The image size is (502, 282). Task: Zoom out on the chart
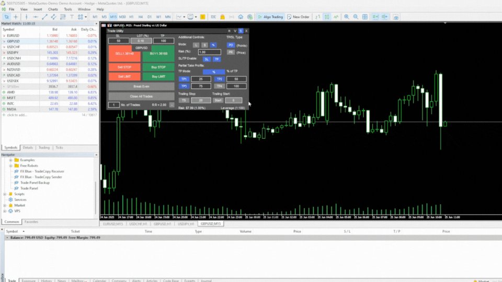click(x=356, y=17)
